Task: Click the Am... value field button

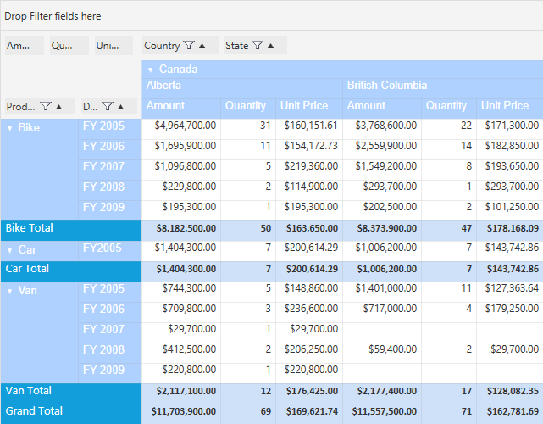Action: pyautogui.click(x=25, y=46)
